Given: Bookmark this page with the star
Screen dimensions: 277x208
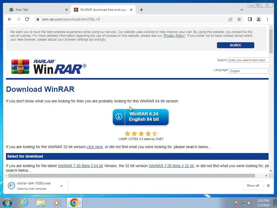Looking at the screenshot, I should 239,19.
